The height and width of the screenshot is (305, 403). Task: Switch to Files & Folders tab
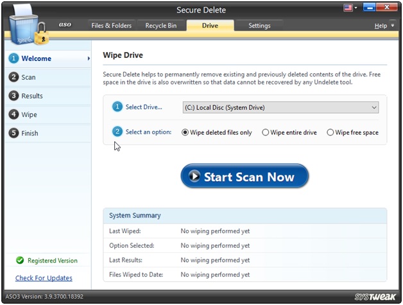112,26
